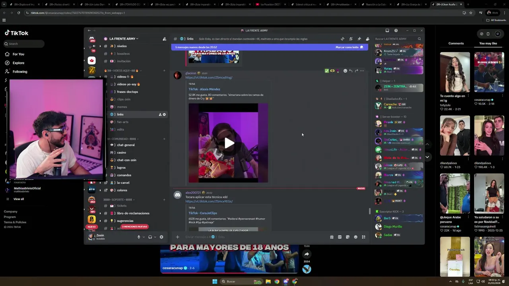
Task: Mute the Discord microphone
Action: [139, 237]
